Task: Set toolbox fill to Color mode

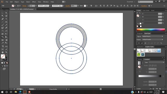Action: click(2, 63)
